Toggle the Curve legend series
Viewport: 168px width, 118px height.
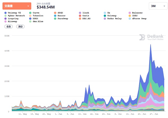tap(36, 13)
